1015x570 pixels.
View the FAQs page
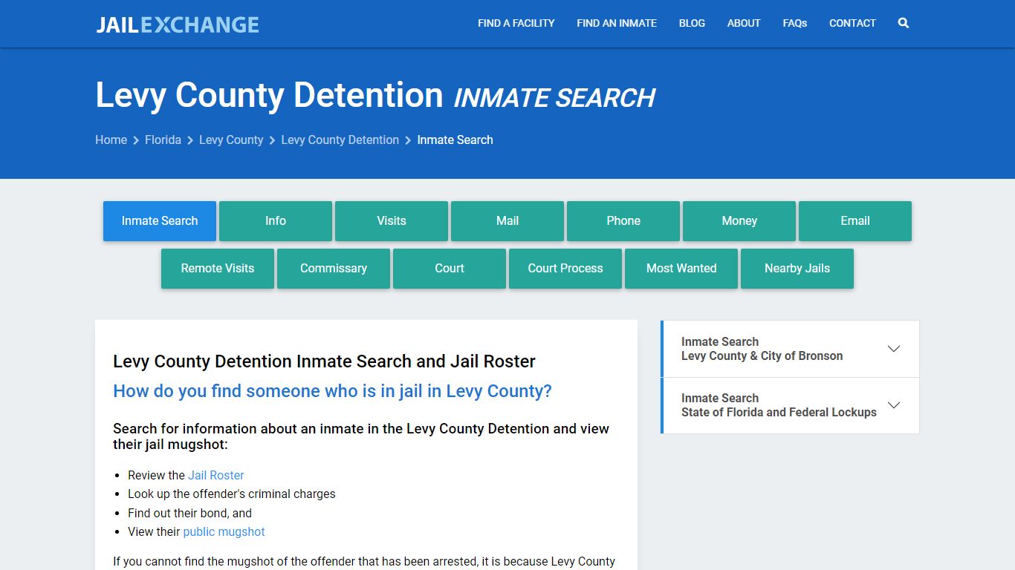794,23
